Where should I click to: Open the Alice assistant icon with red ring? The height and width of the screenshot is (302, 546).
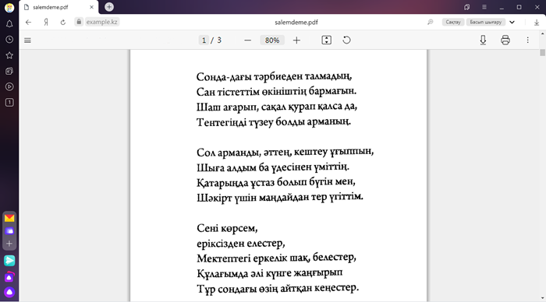click(9, 276)
